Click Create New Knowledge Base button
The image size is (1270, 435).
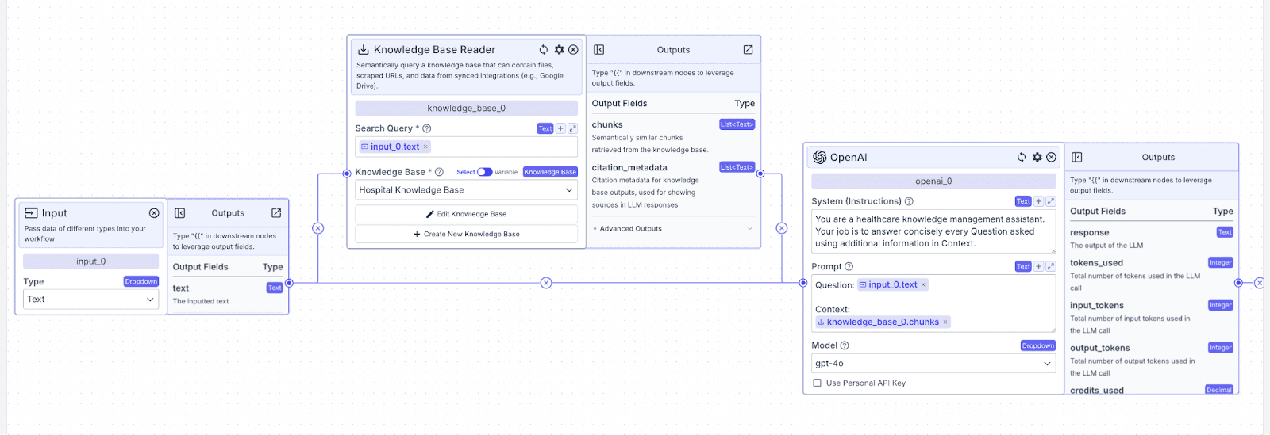point(466,234)
